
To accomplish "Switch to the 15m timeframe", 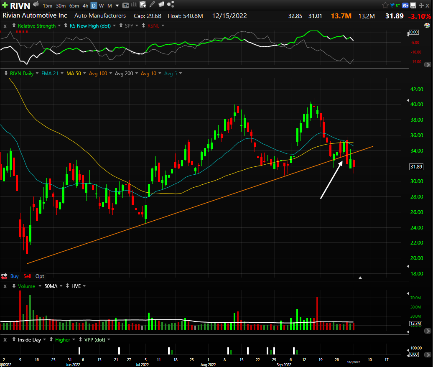I will (x=47, y=5).
